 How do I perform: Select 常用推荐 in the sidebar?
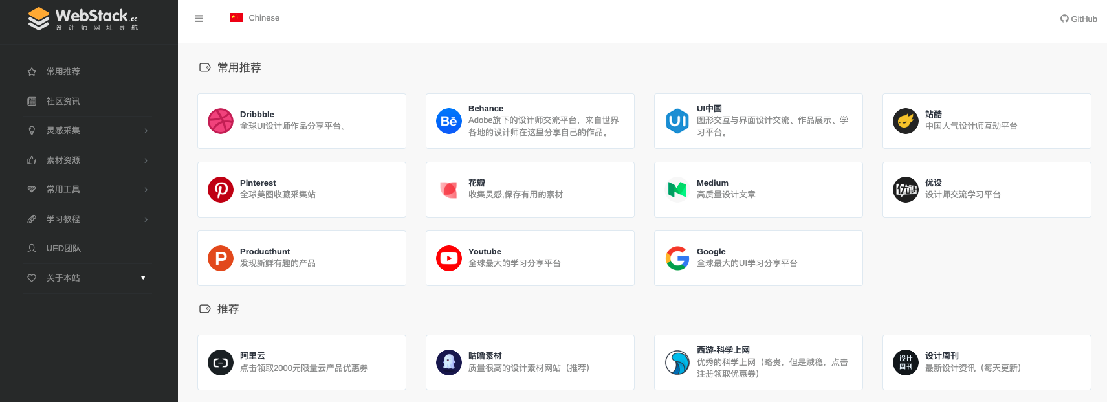click(x=63, y=72)
